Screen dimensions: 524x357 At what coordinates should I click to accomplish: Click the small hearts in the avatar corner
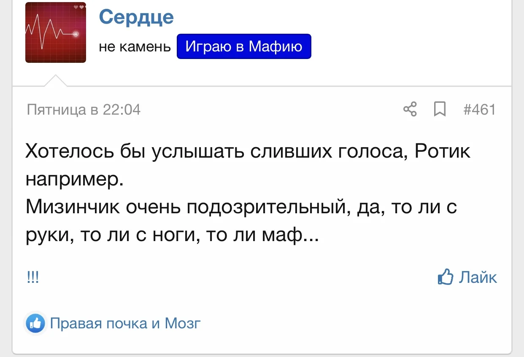click(x=79, y=7)
